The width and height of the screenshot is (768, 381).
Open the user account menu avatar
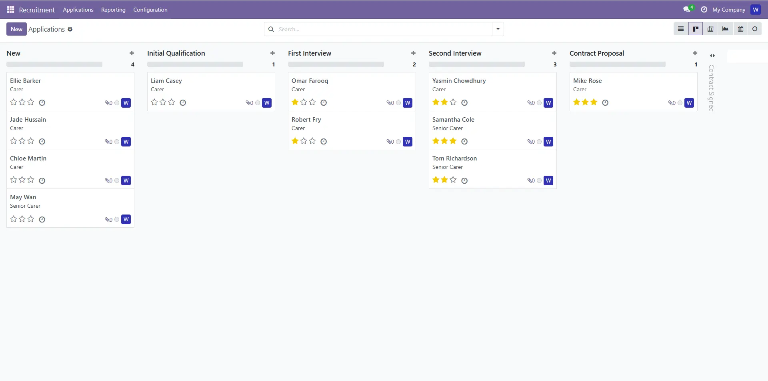pos(755,10)
